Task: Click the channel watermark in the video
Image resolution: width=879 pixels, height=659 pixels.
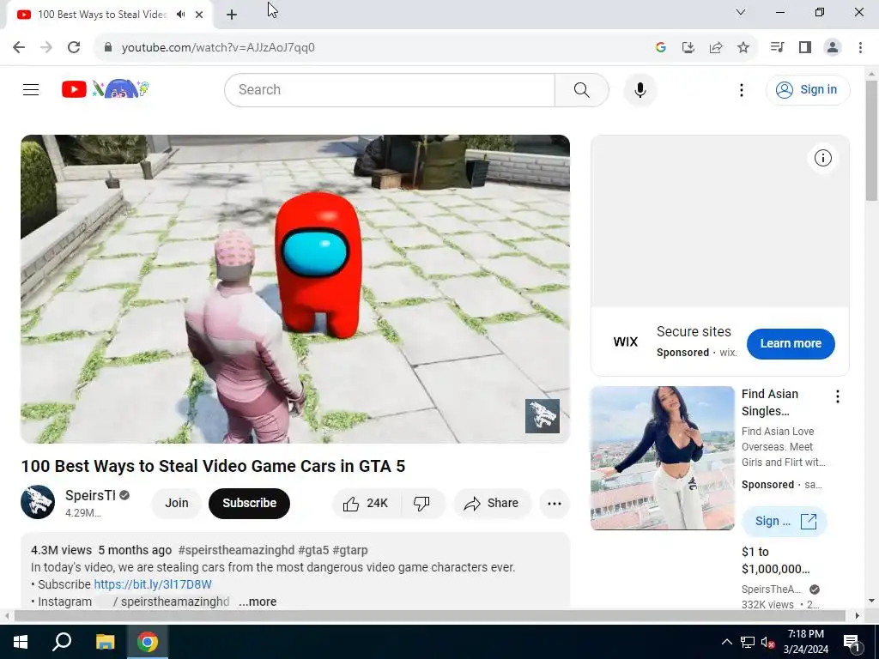Action: (x=543, y=416)
